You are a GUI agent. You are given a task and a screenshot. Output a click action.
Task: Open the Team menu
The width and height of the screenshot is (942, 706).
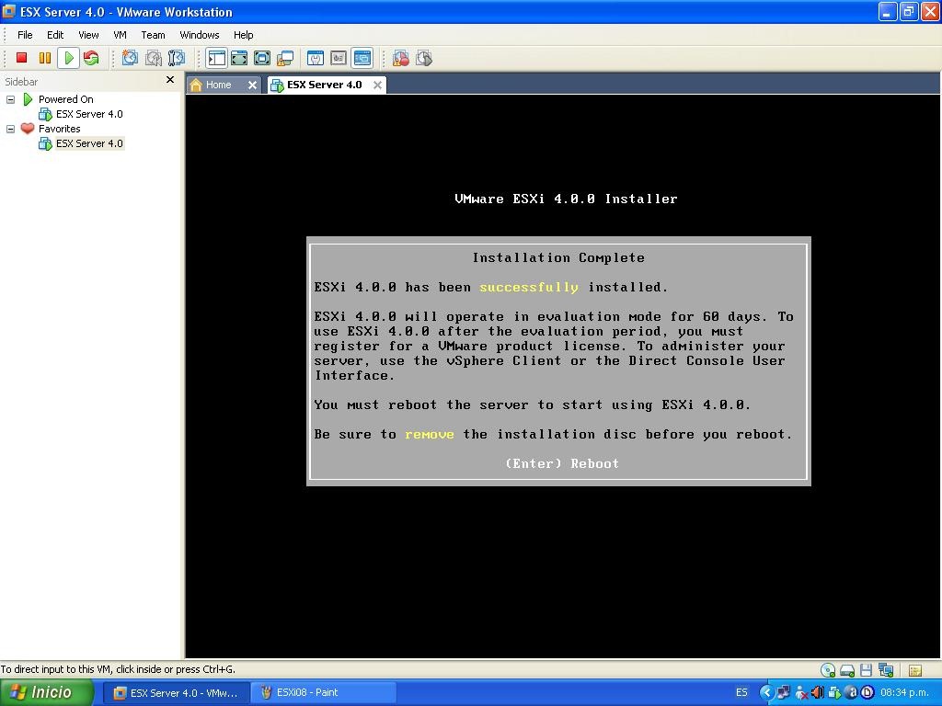pyautogui.click(x=154, y=35)
